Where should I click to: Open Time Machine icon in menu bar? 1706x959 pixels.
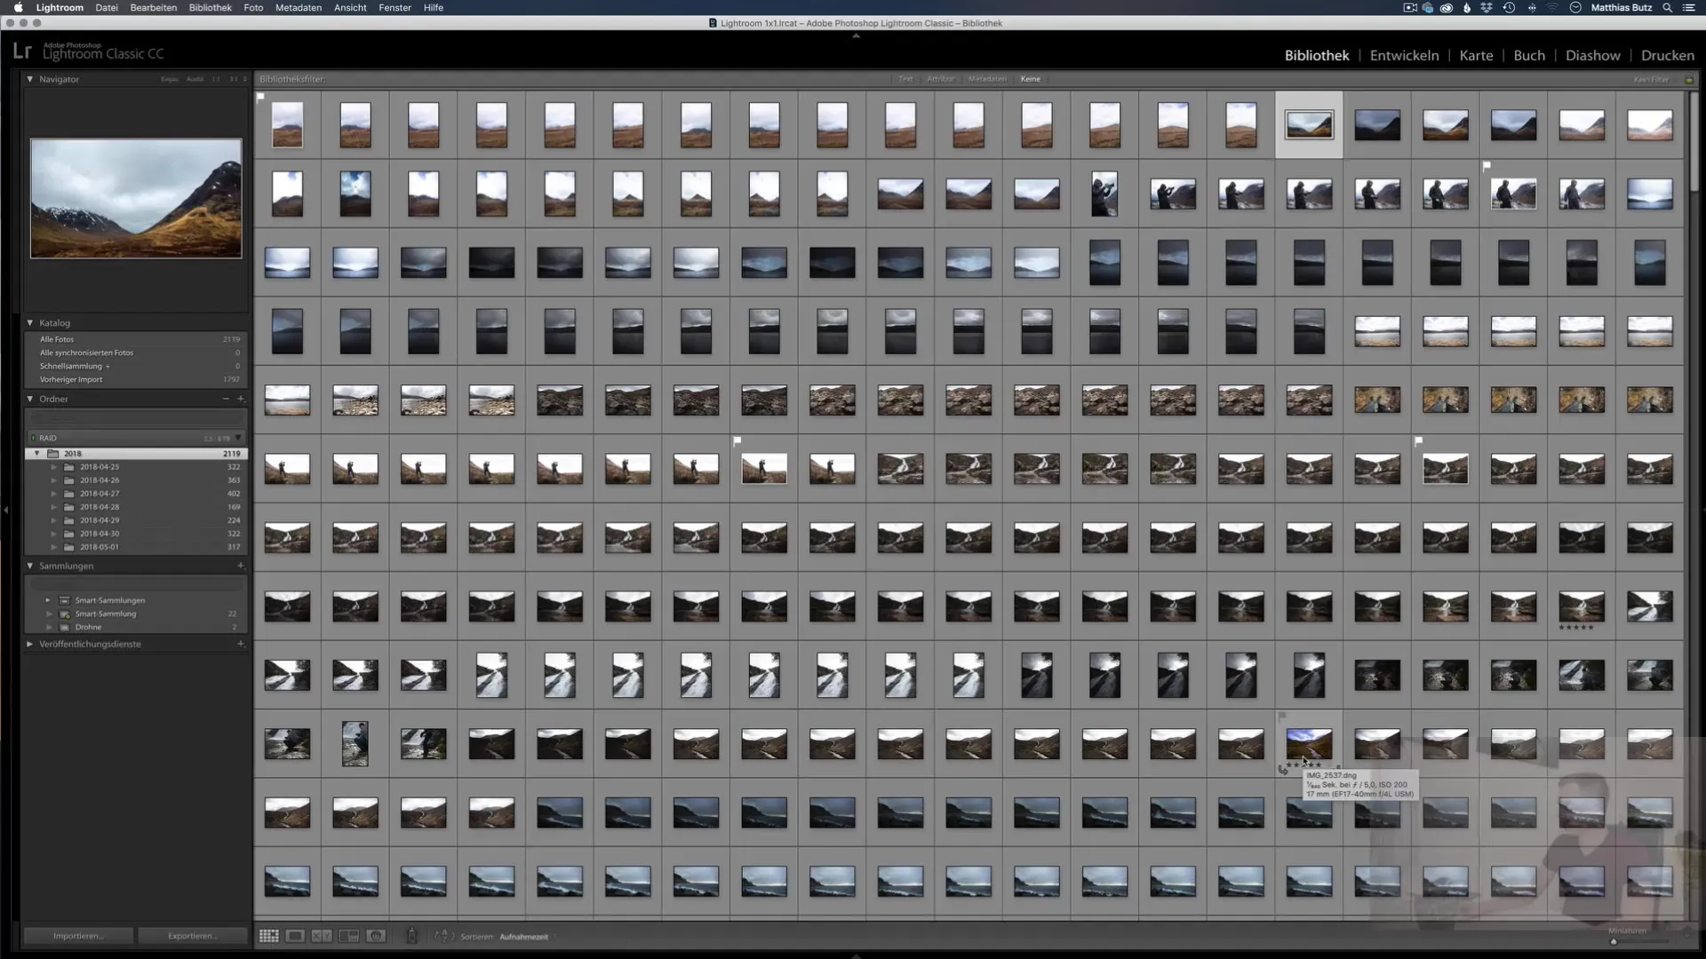tap(1509, 7)
